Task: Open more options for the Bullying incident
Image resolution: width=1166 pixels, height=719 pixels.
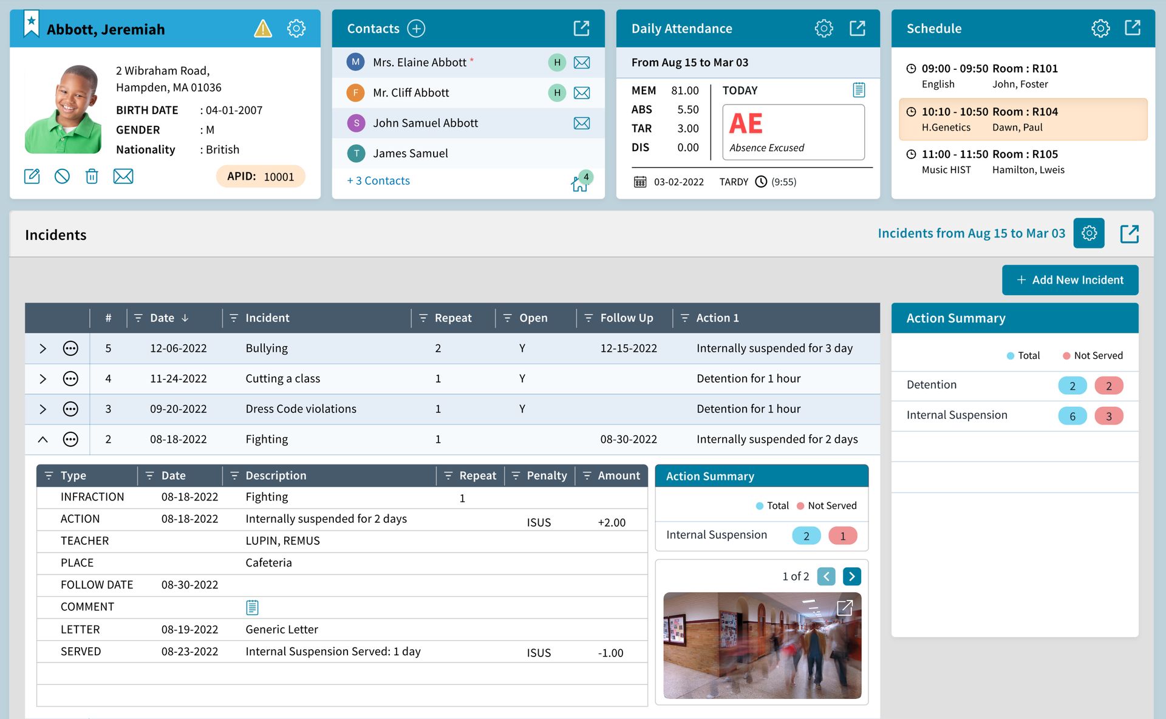Action: point(70,348)
